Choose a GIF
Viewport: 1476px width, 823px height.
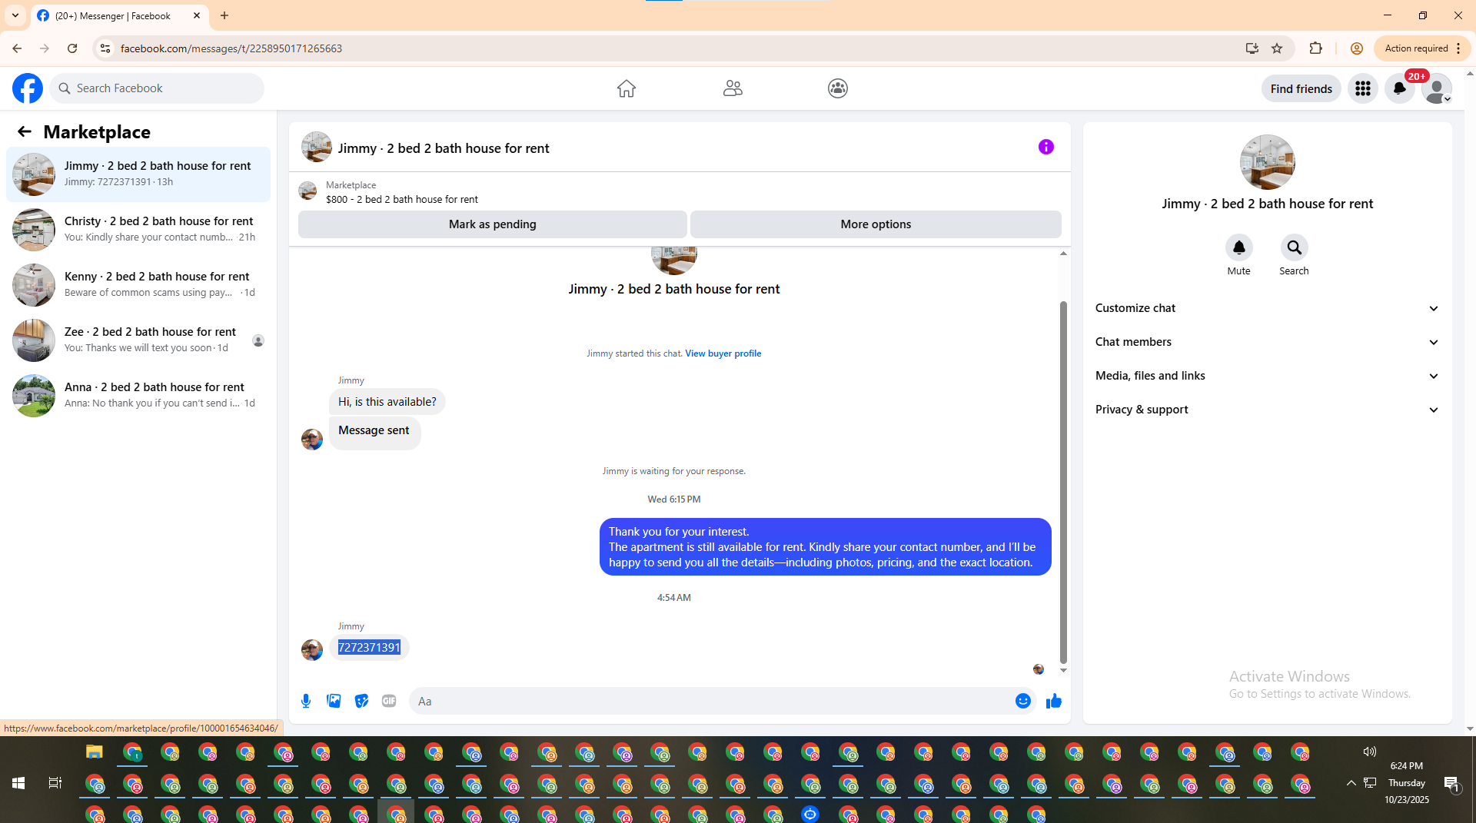point(389,701)
